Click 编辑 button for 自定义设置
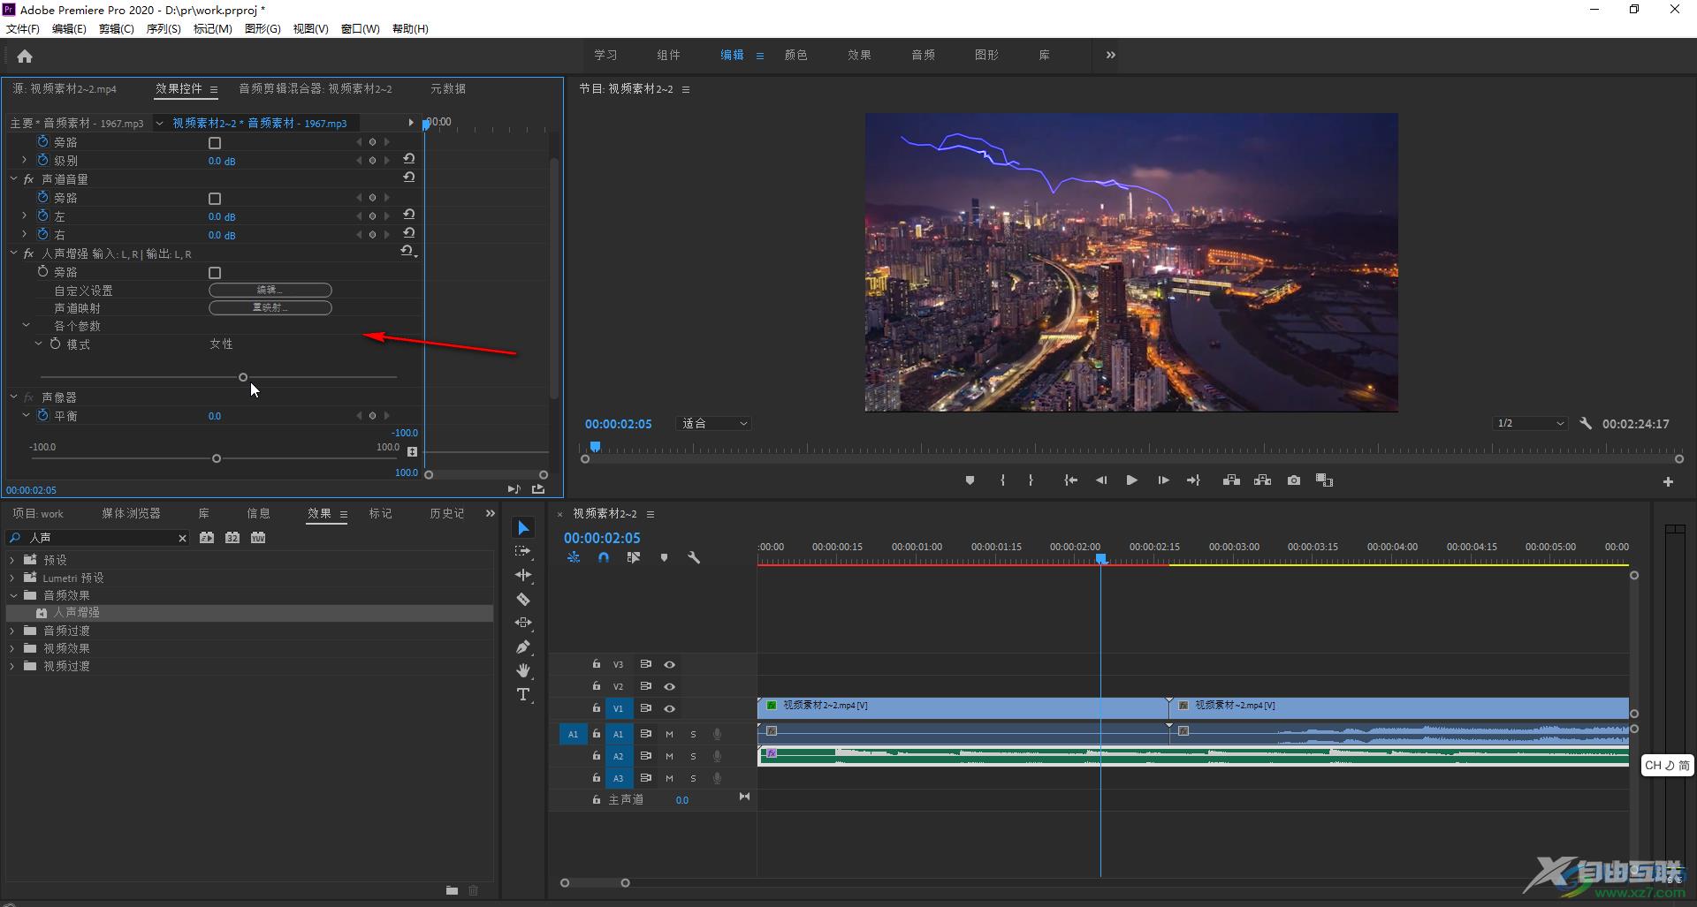The image size is (1697, 907). 270,291
